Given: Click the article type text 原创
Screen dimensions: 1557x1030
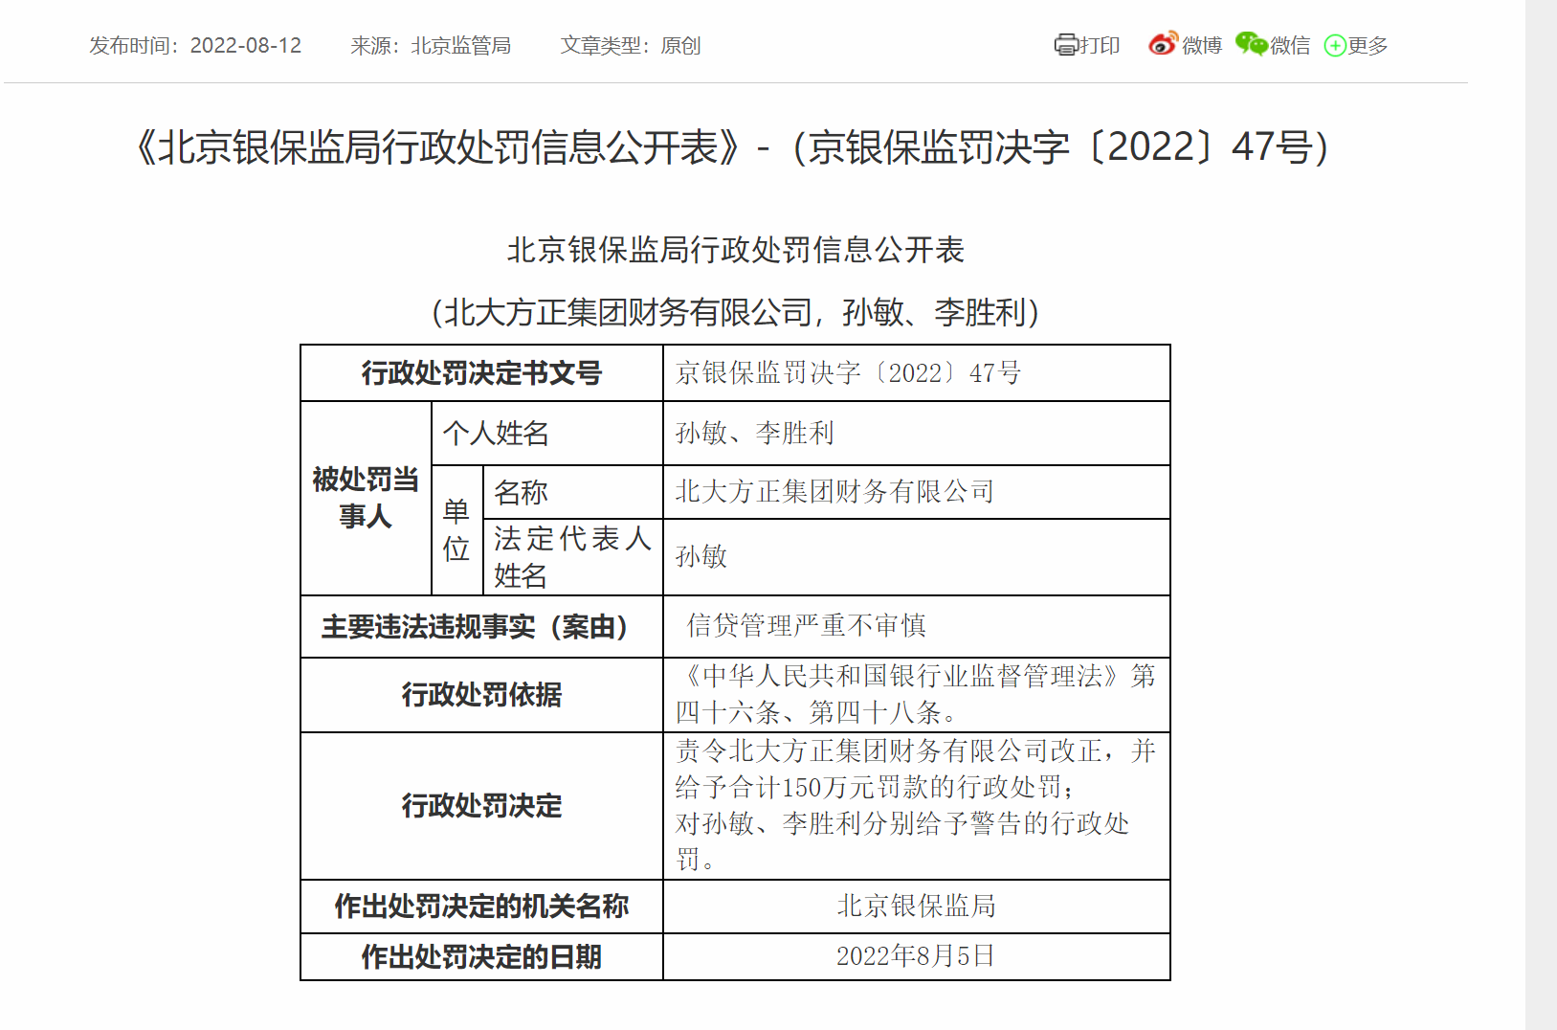Looking at the screenshot, I should (680, 46).
